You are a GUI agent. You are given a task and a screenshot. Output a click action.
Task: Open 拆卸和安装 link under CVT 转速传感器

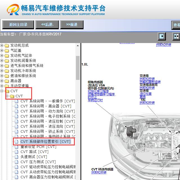click(x=99, y=172)
